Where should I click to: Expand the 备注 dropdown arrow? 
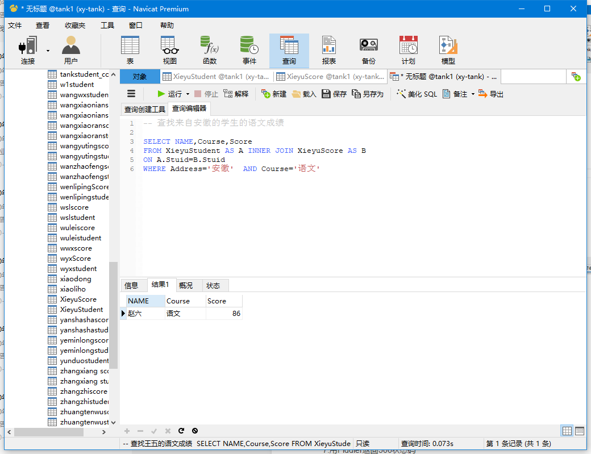point(473,94)
